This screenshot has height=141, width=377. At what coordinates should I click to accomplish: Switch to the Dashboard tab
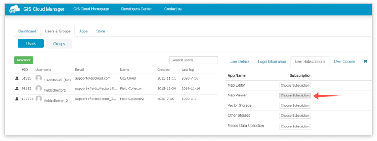pos(27,31)
